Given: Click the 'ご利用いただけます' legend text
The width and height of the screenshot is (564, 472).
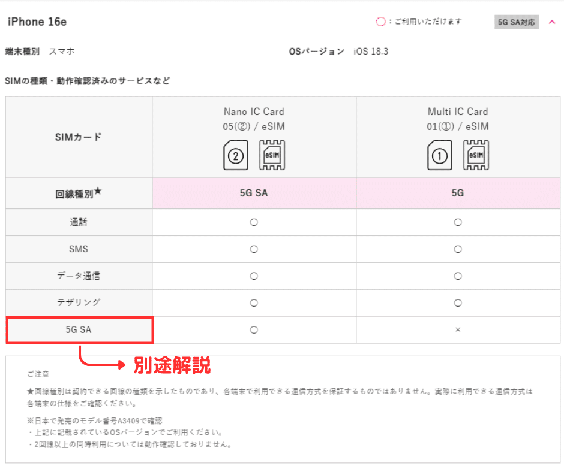Looking at the screenshot, I should [428, 22].
